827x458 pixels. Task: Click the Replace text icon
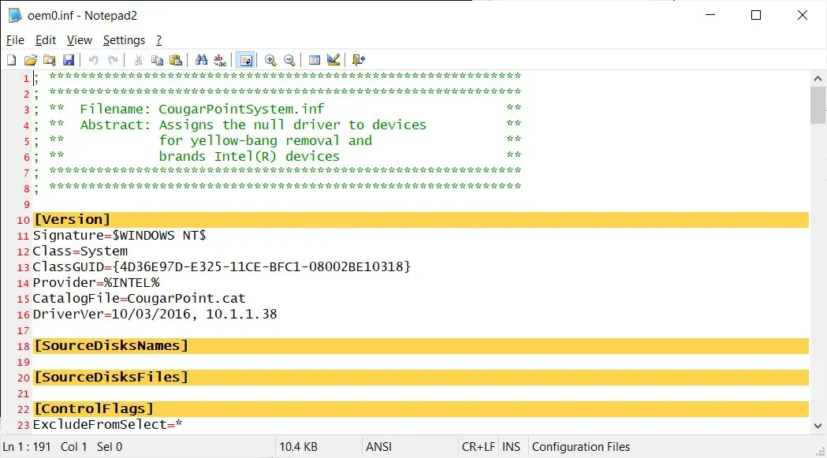[x=220, y=60]
